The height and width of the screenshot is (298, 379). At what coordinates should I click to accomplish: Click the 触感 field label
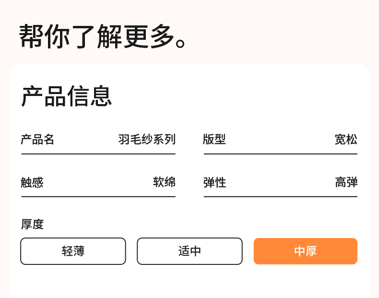click(32, 182)
